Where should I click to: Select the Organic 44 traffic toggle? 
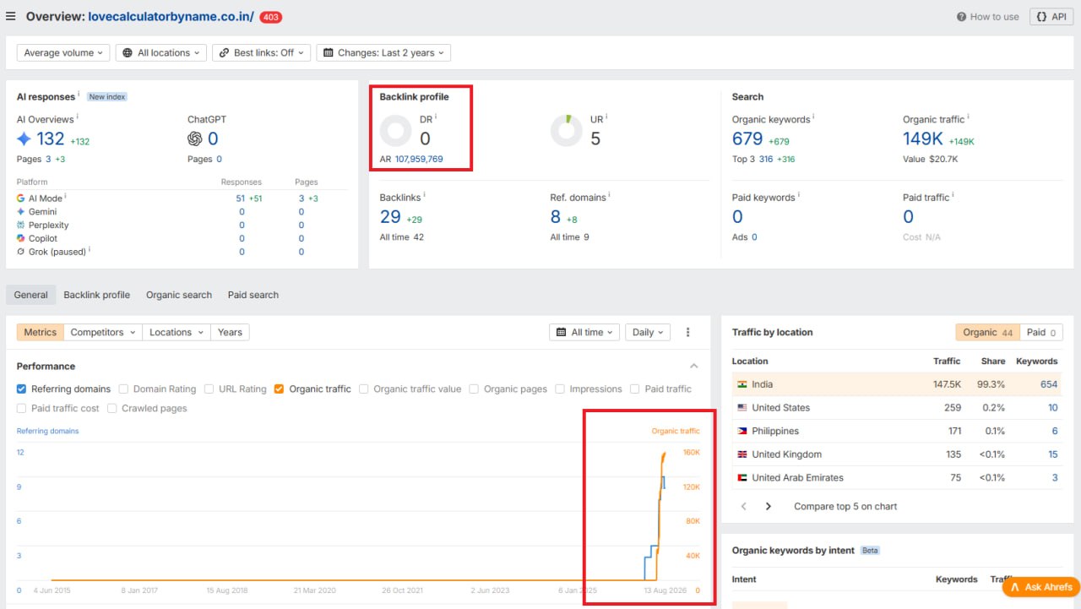987,333
